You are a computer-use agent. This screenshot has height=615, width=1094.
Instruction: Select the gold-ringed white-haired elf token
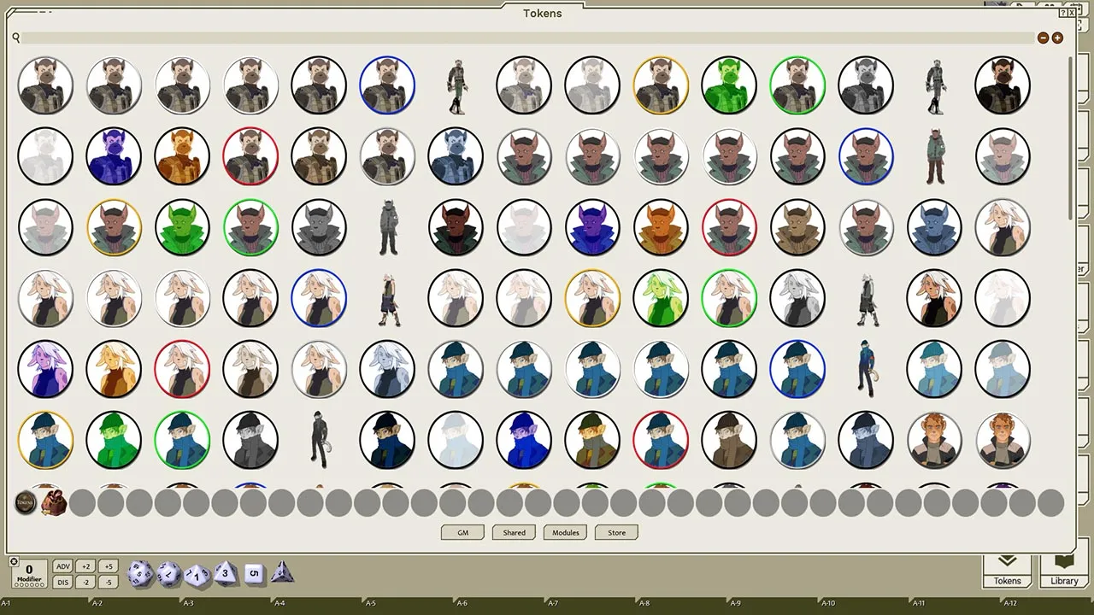click(x=592, y=298)
